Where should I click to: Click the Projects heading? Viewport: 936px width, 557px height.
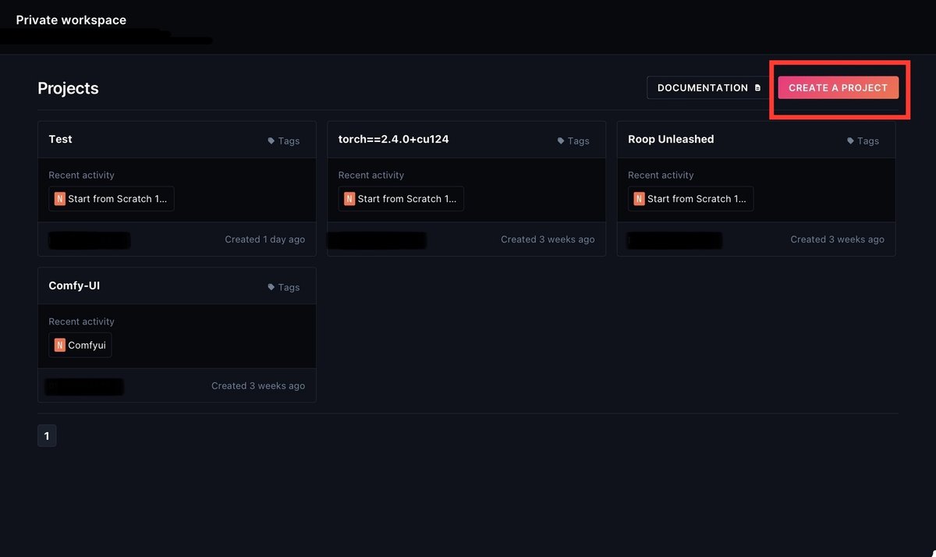click(68, 88)
